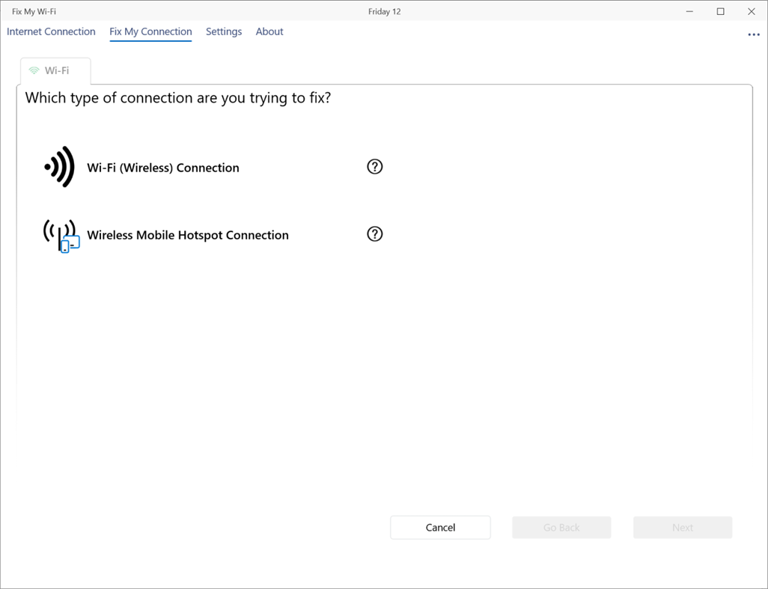The height and width of the screenshot is (589, 768).
Task: Click the Wi-Fi wireless signal waves icon
Action: pos(60,167)
